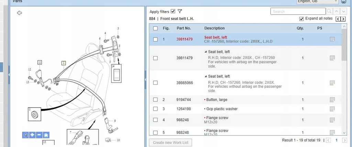Check the R.H.D 39811479 row checkbox
This screenshot has height=147, width=352.
tap(155, 58)
